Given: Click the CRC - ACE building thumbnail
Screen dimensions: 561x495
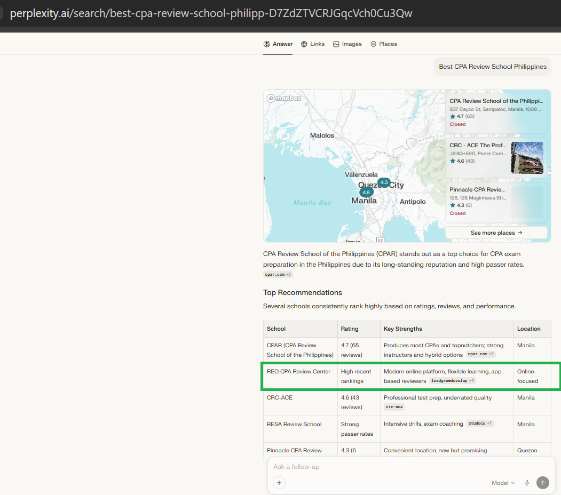Looking at the screenshot, I should (527, 157).
